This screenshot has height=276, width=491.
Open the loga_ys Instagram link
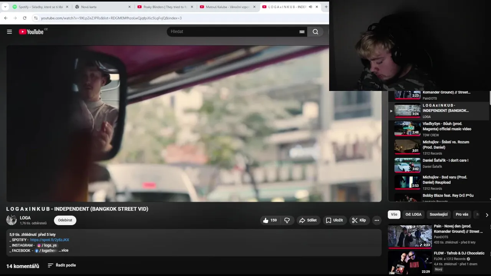click(x=47, y=245)
